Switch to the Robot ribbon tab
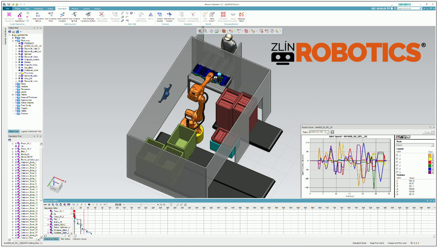The image size is (438, 248). (x=50, y=9)
